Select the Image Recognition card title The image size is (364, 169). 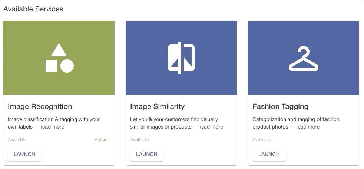[40, 107]
